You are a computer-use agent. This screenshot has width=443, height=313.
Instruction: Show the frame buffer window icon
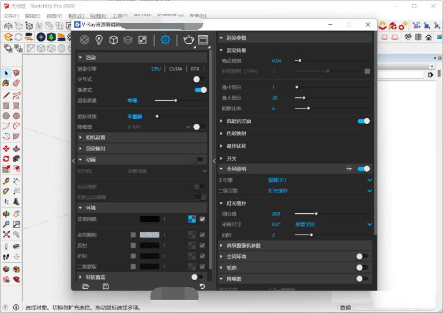pyautogui.click(x=203, y=40)
